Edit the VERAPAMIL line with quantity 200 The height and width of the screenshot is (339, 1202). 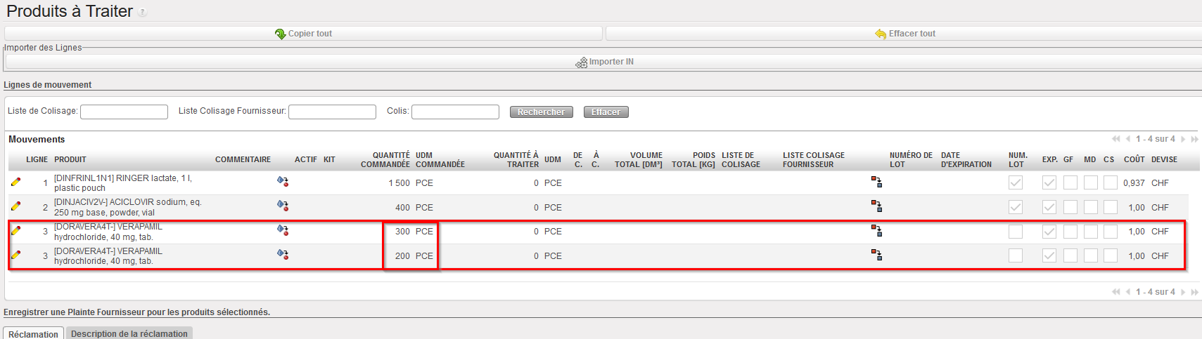(x=16, y=255)
